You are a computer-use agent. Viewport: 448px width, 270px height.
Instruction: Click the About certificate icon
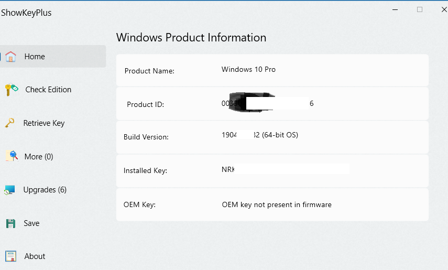(x=11, y=256)
